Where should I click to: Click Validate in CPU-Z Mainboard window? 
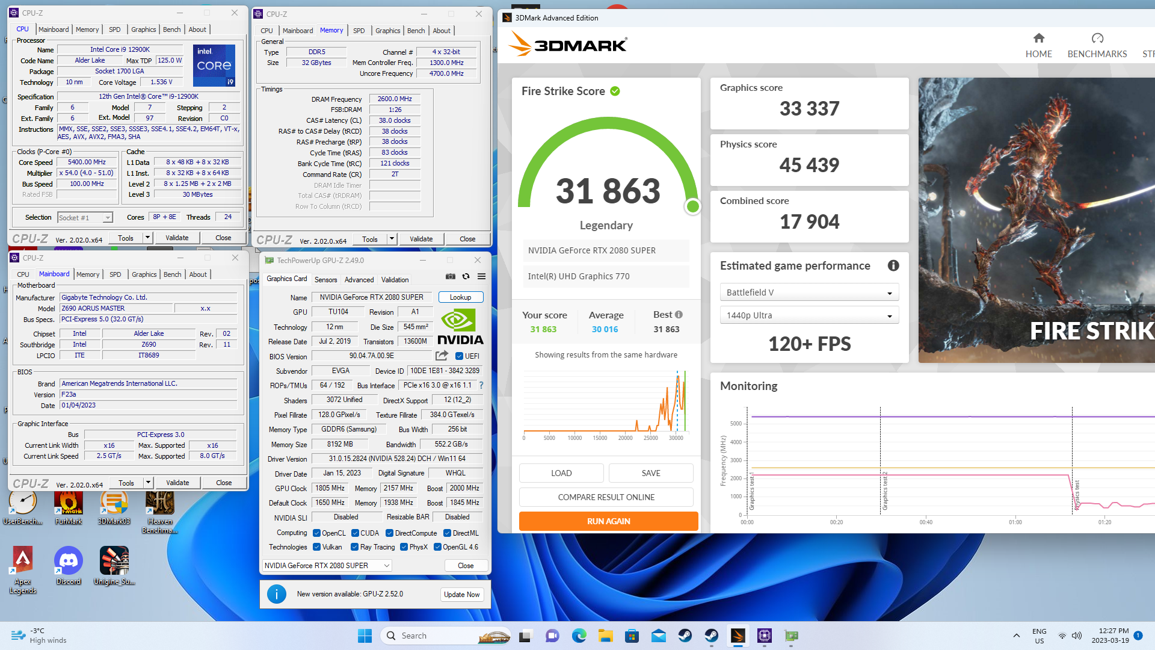(177, 483)
